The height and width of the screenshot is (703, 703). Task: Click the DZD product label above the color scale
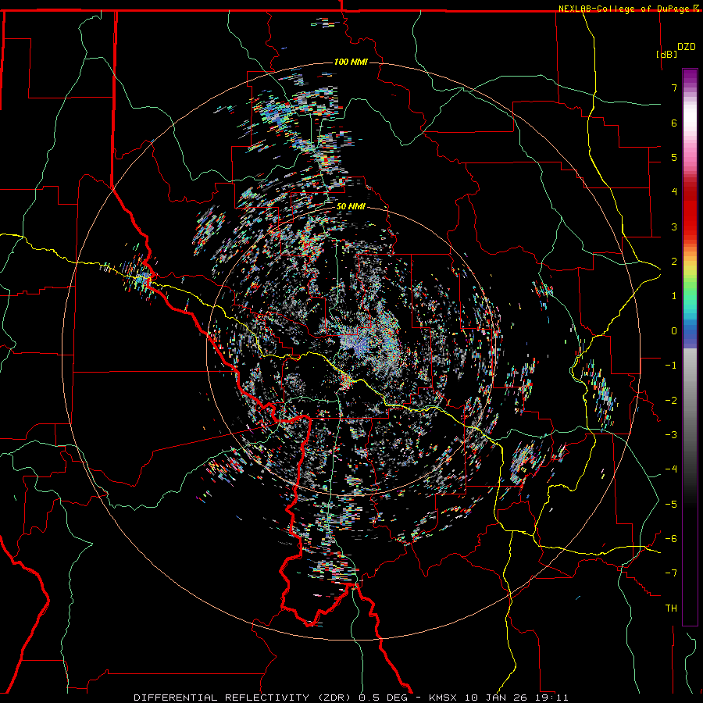[x=687, y=45]
